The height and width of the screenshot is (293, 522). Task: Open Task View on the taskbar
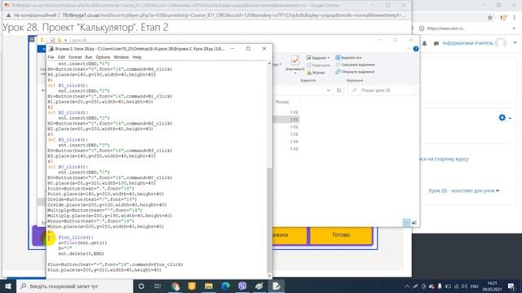pos(157,286)
